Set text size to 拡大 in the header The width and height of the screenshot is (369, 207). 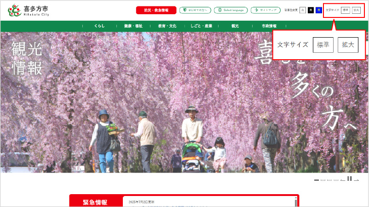click(356, 10)
